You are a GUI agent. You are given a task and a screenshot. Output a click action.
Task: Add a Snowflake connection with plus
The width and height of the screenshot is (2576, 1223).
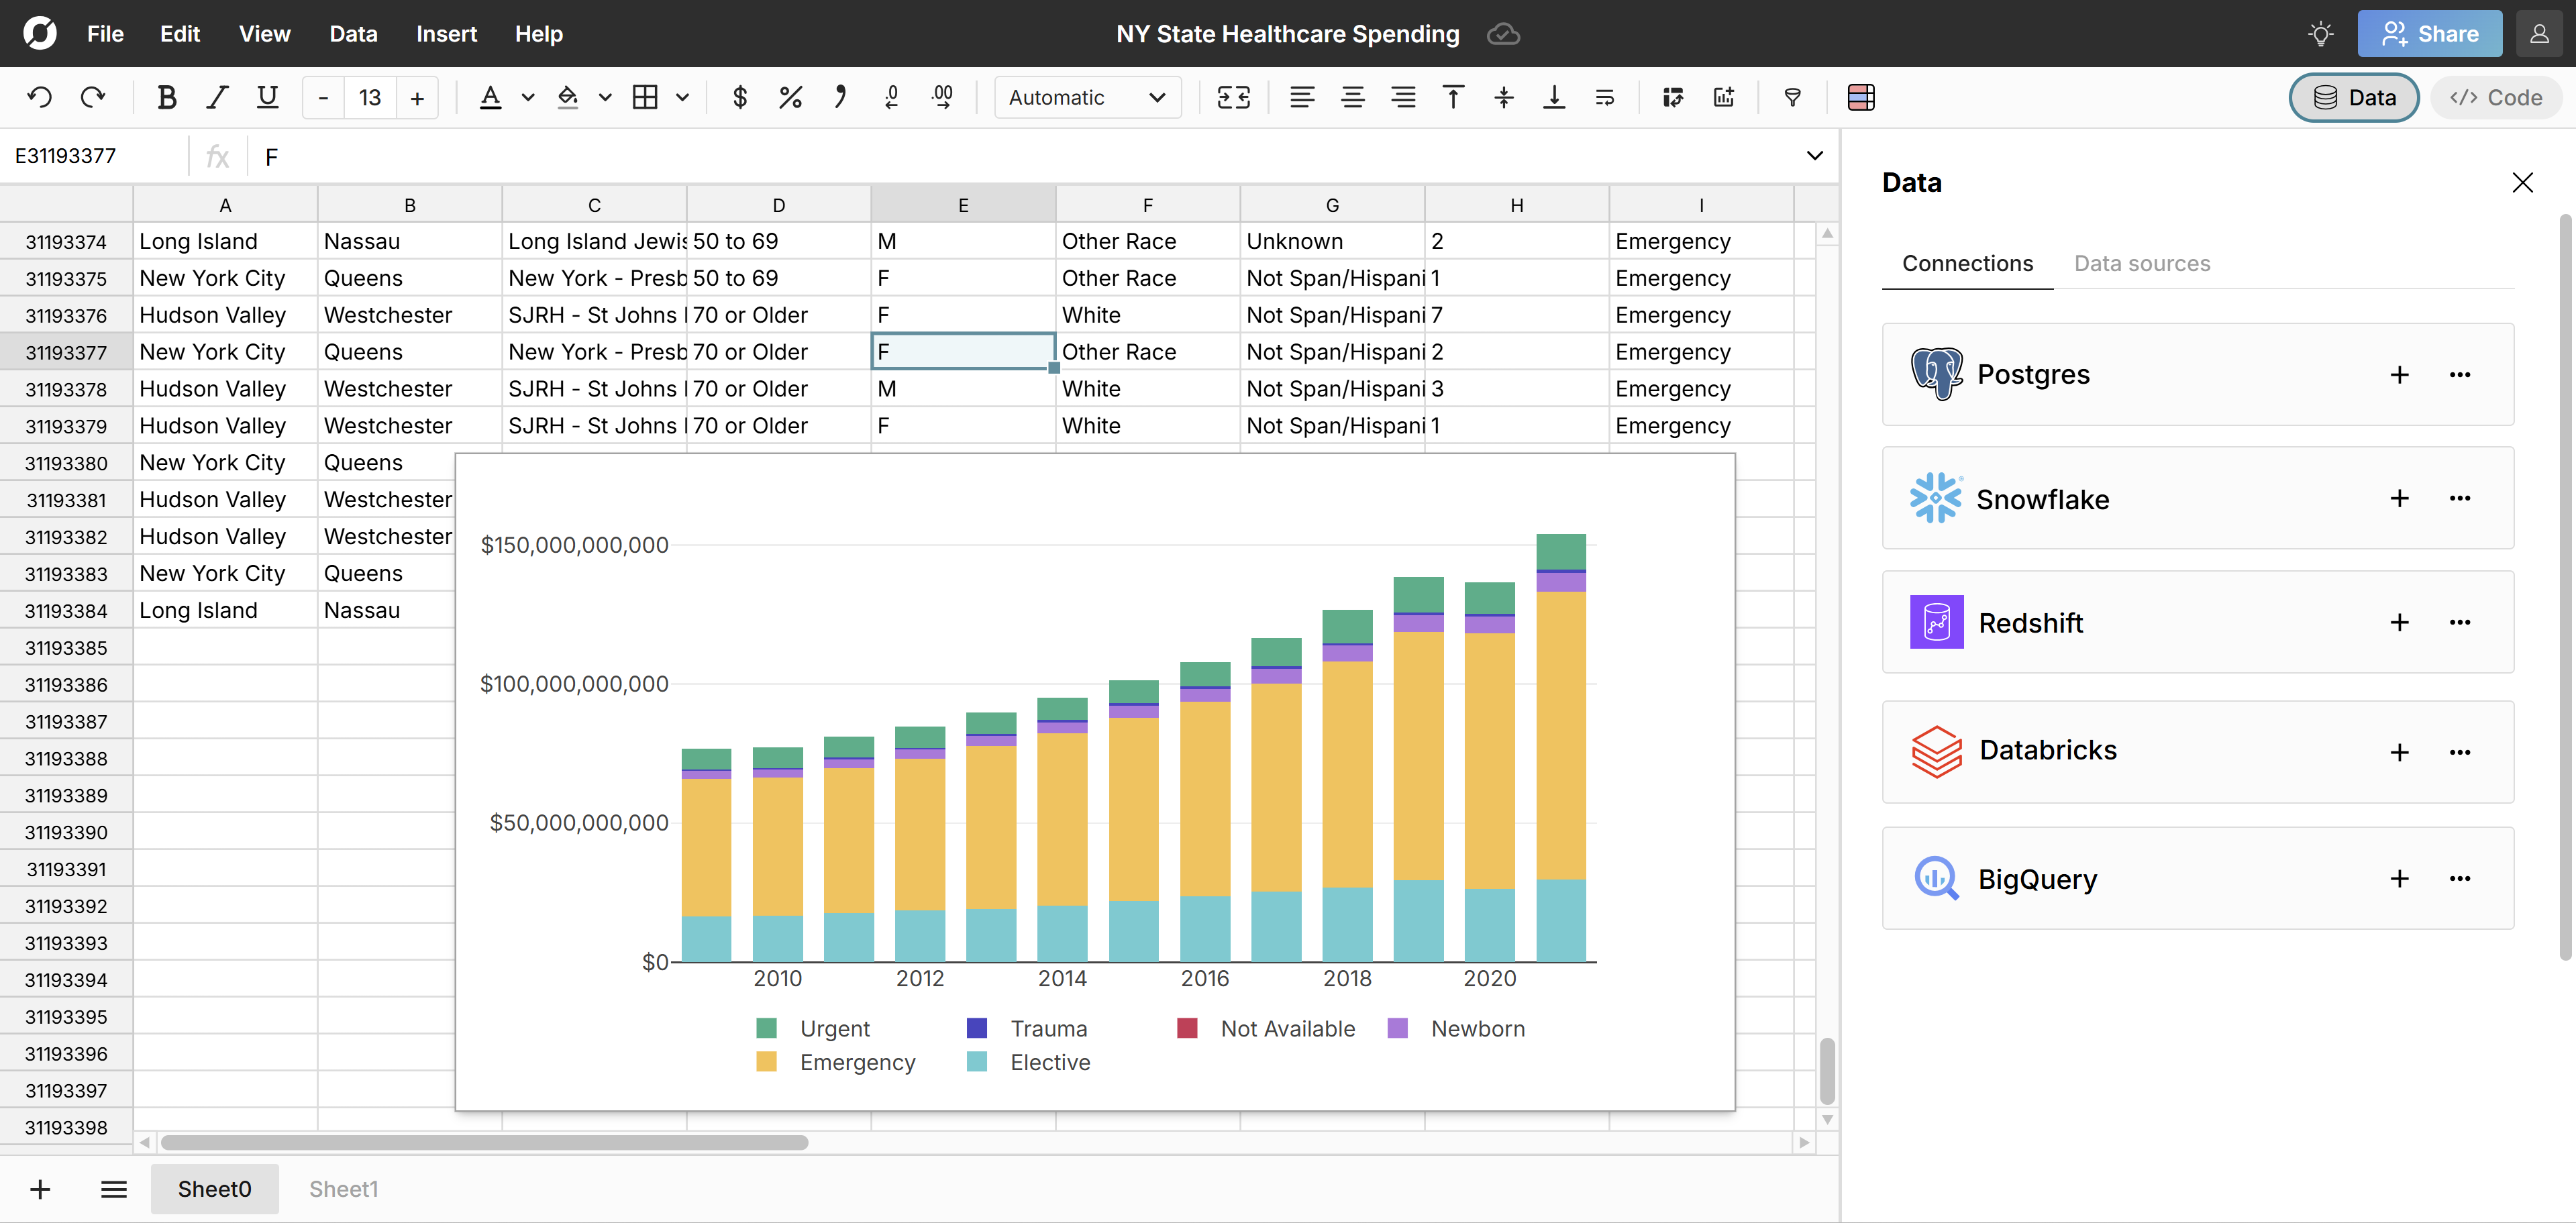coord(2399,498)
